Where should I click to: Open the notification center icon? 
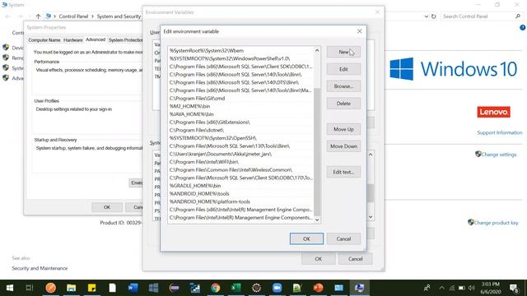click(x=513, y=288)
